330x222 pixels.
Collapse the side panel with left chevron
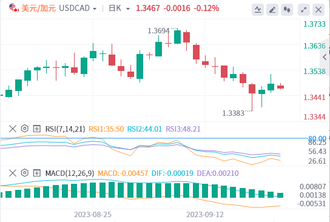click(x=325, y=57)
